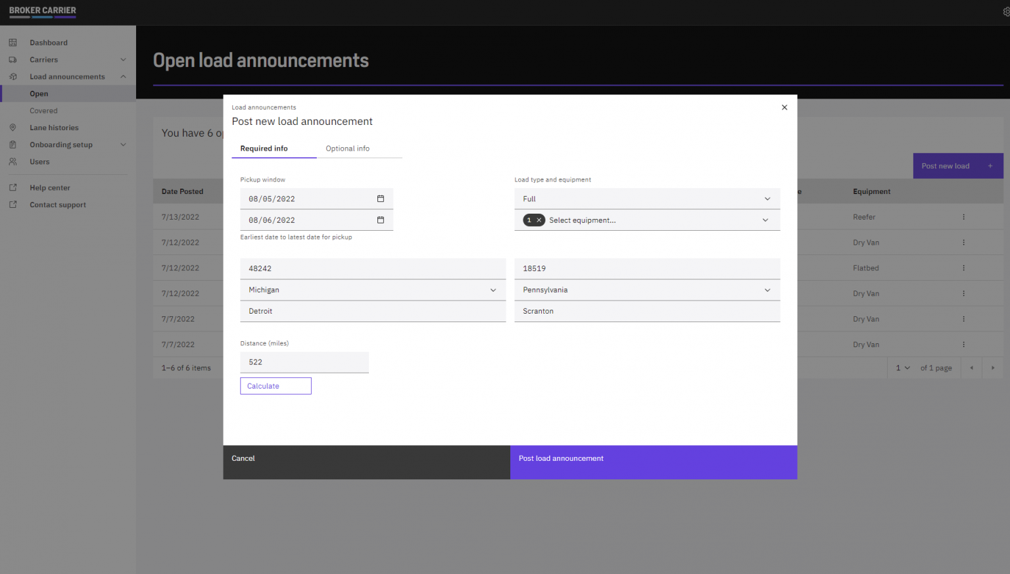Click the Carriers truck icon
1010x574 pixels.
(x=12, y=60)
